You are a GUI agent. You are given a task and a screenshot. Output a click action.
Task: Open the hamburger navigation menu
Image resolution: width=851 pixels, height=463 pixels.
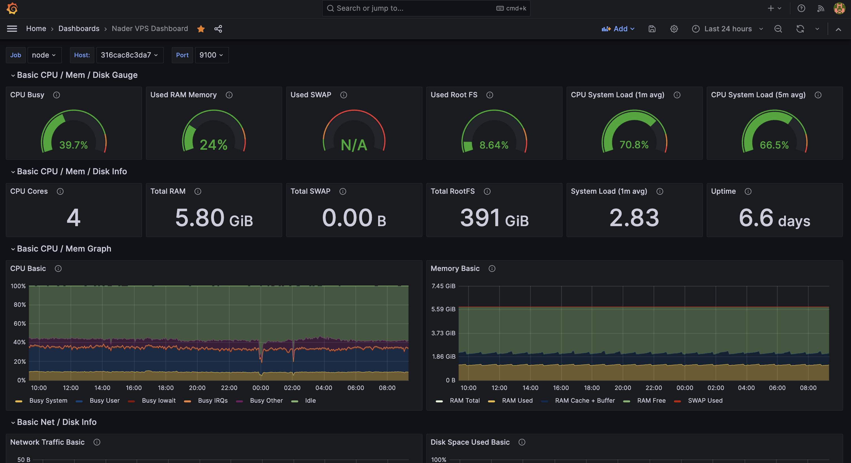pyautogui.click(x=12, y=29)
